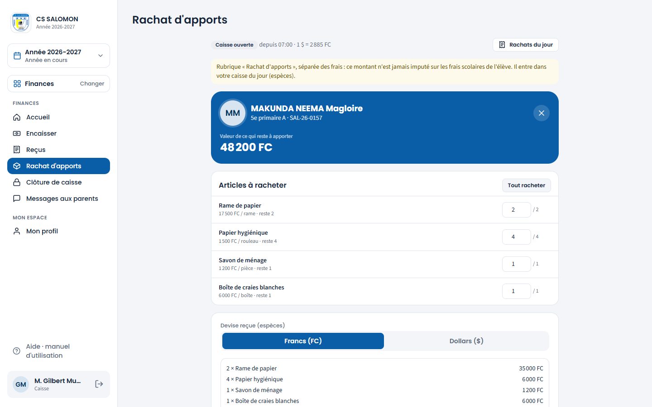
Task: Click the Papier hygiénique quantity field
Action: pos(517,237)
